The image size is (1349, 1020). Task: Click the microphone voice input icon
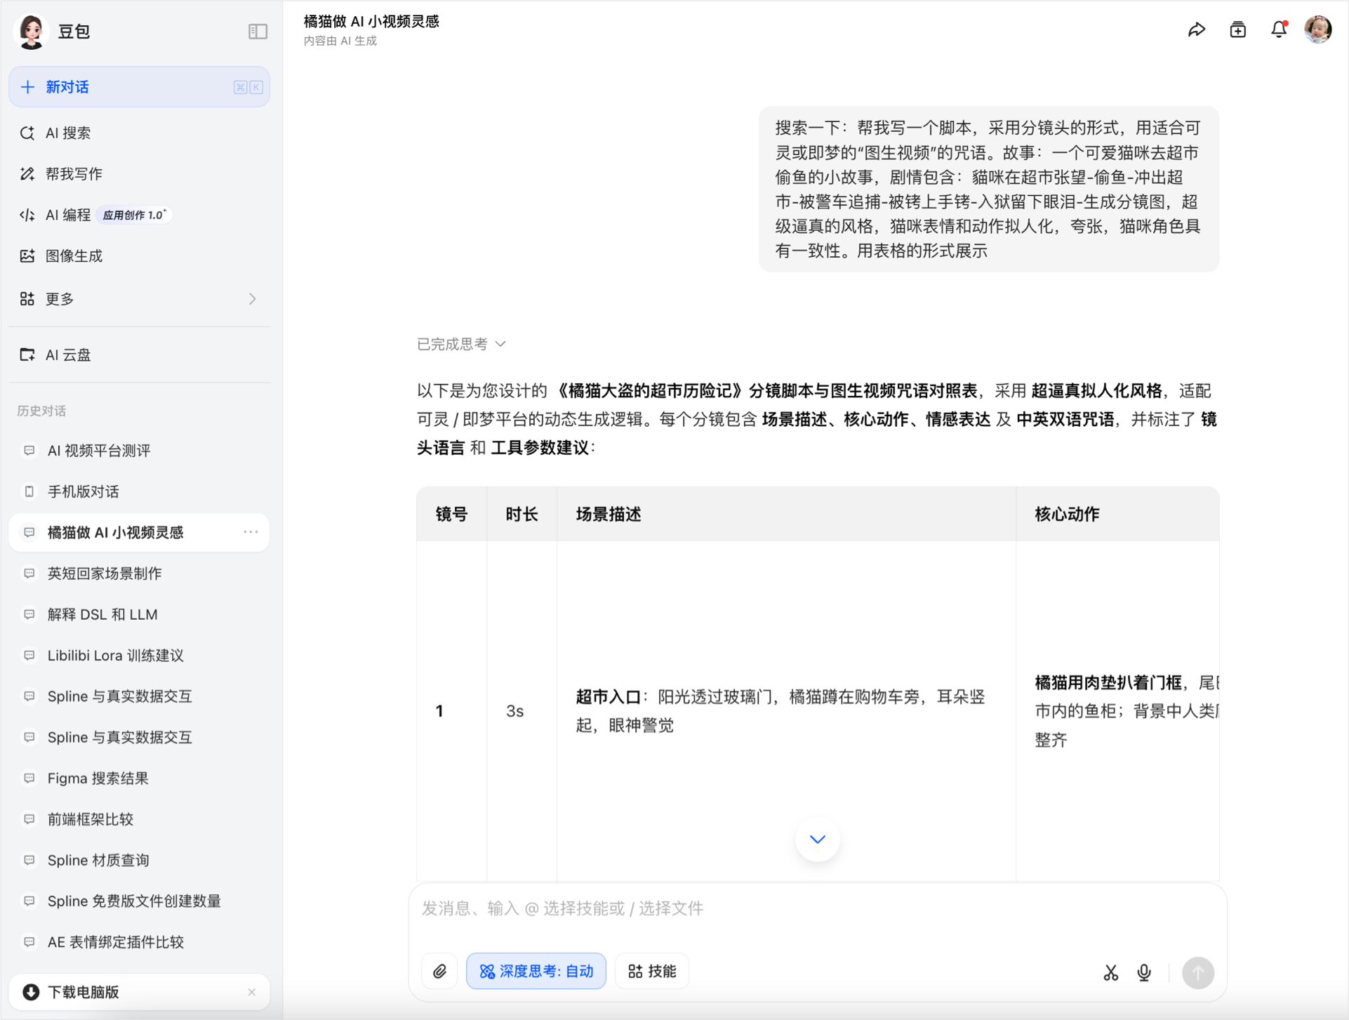coord(1144,972)
